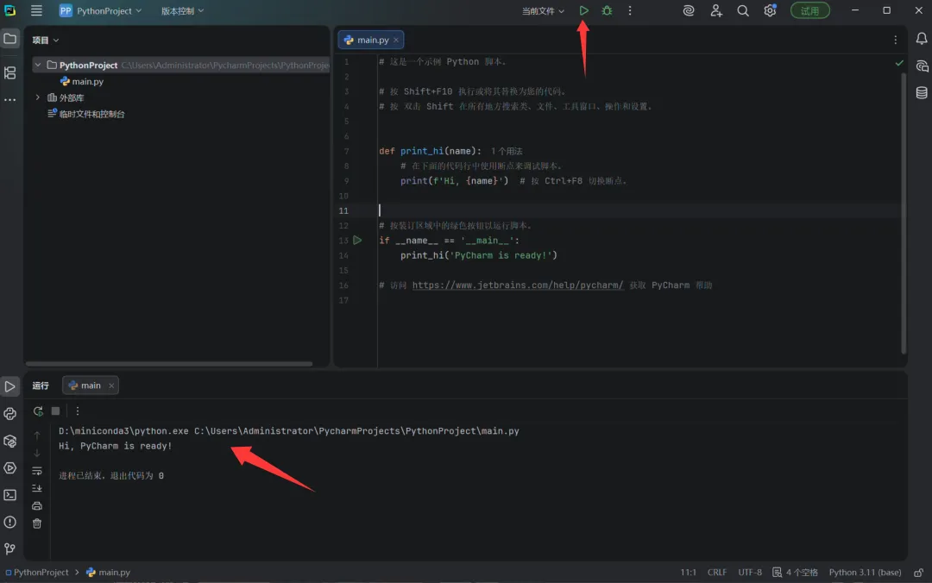Click 11:1 line column indicator
This screenshot has width=932, height=583.
coord(688,573)
